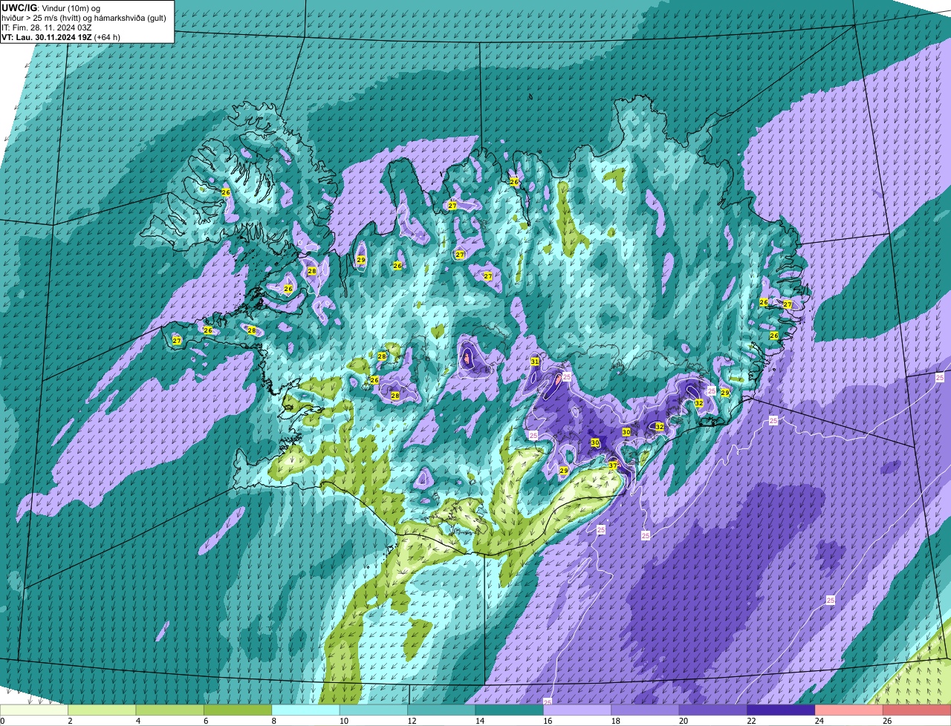
Task: Click the 16–18 m/s light lavender swatch
Action: coord(578,710)
